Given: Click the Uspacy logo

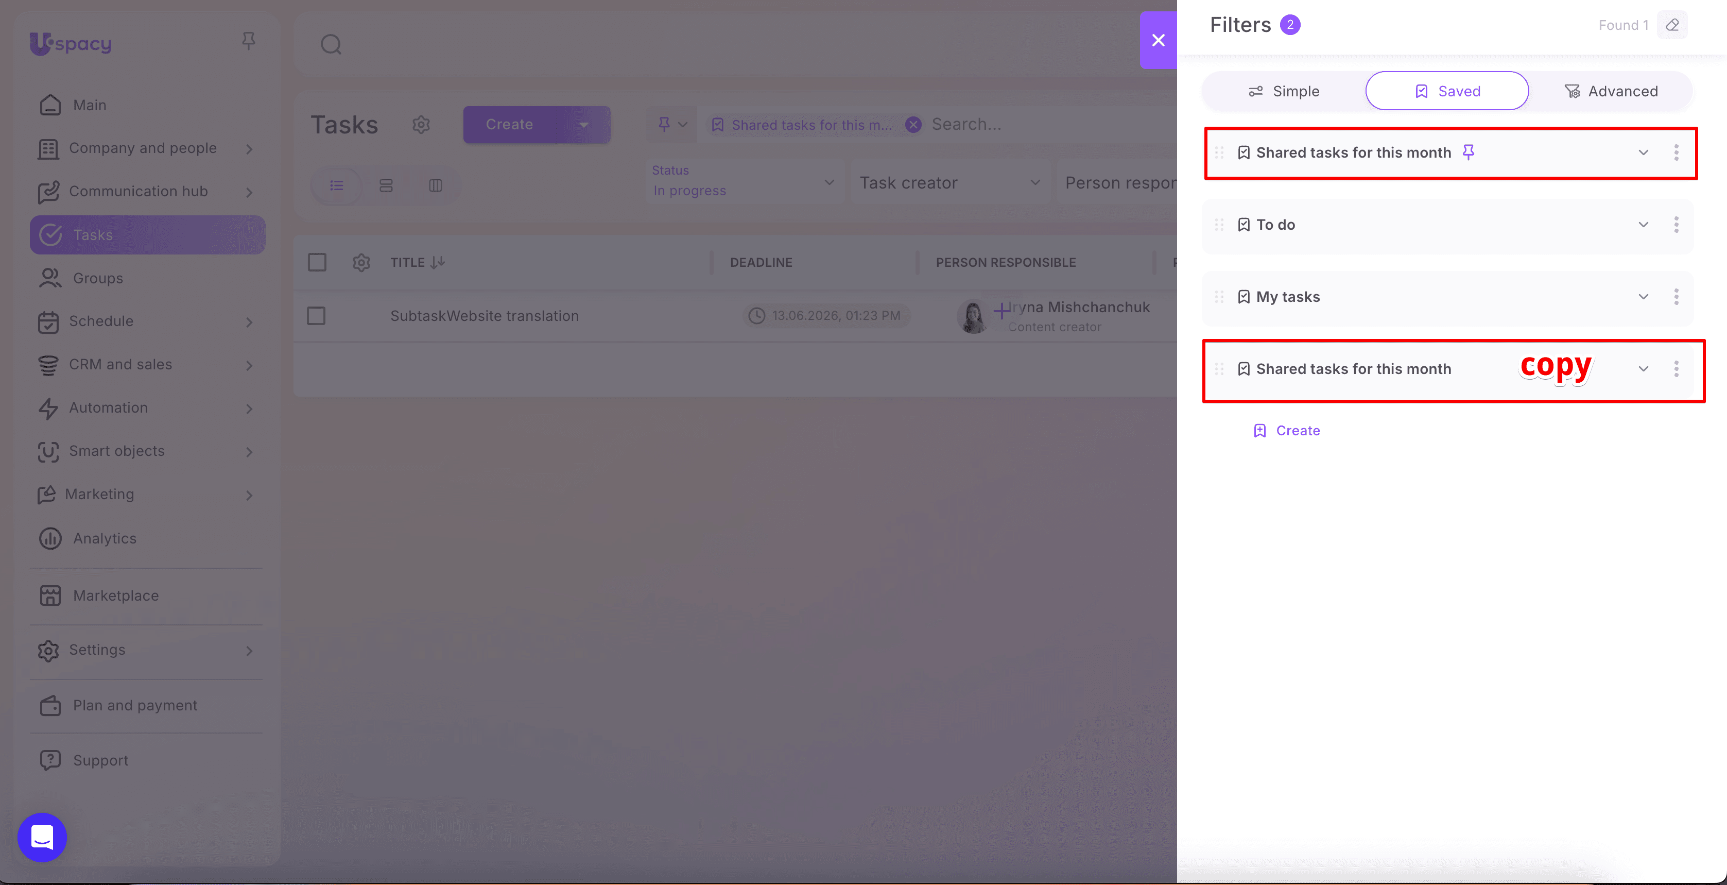Looking at the screenshot, I should [x=71, y=44].
